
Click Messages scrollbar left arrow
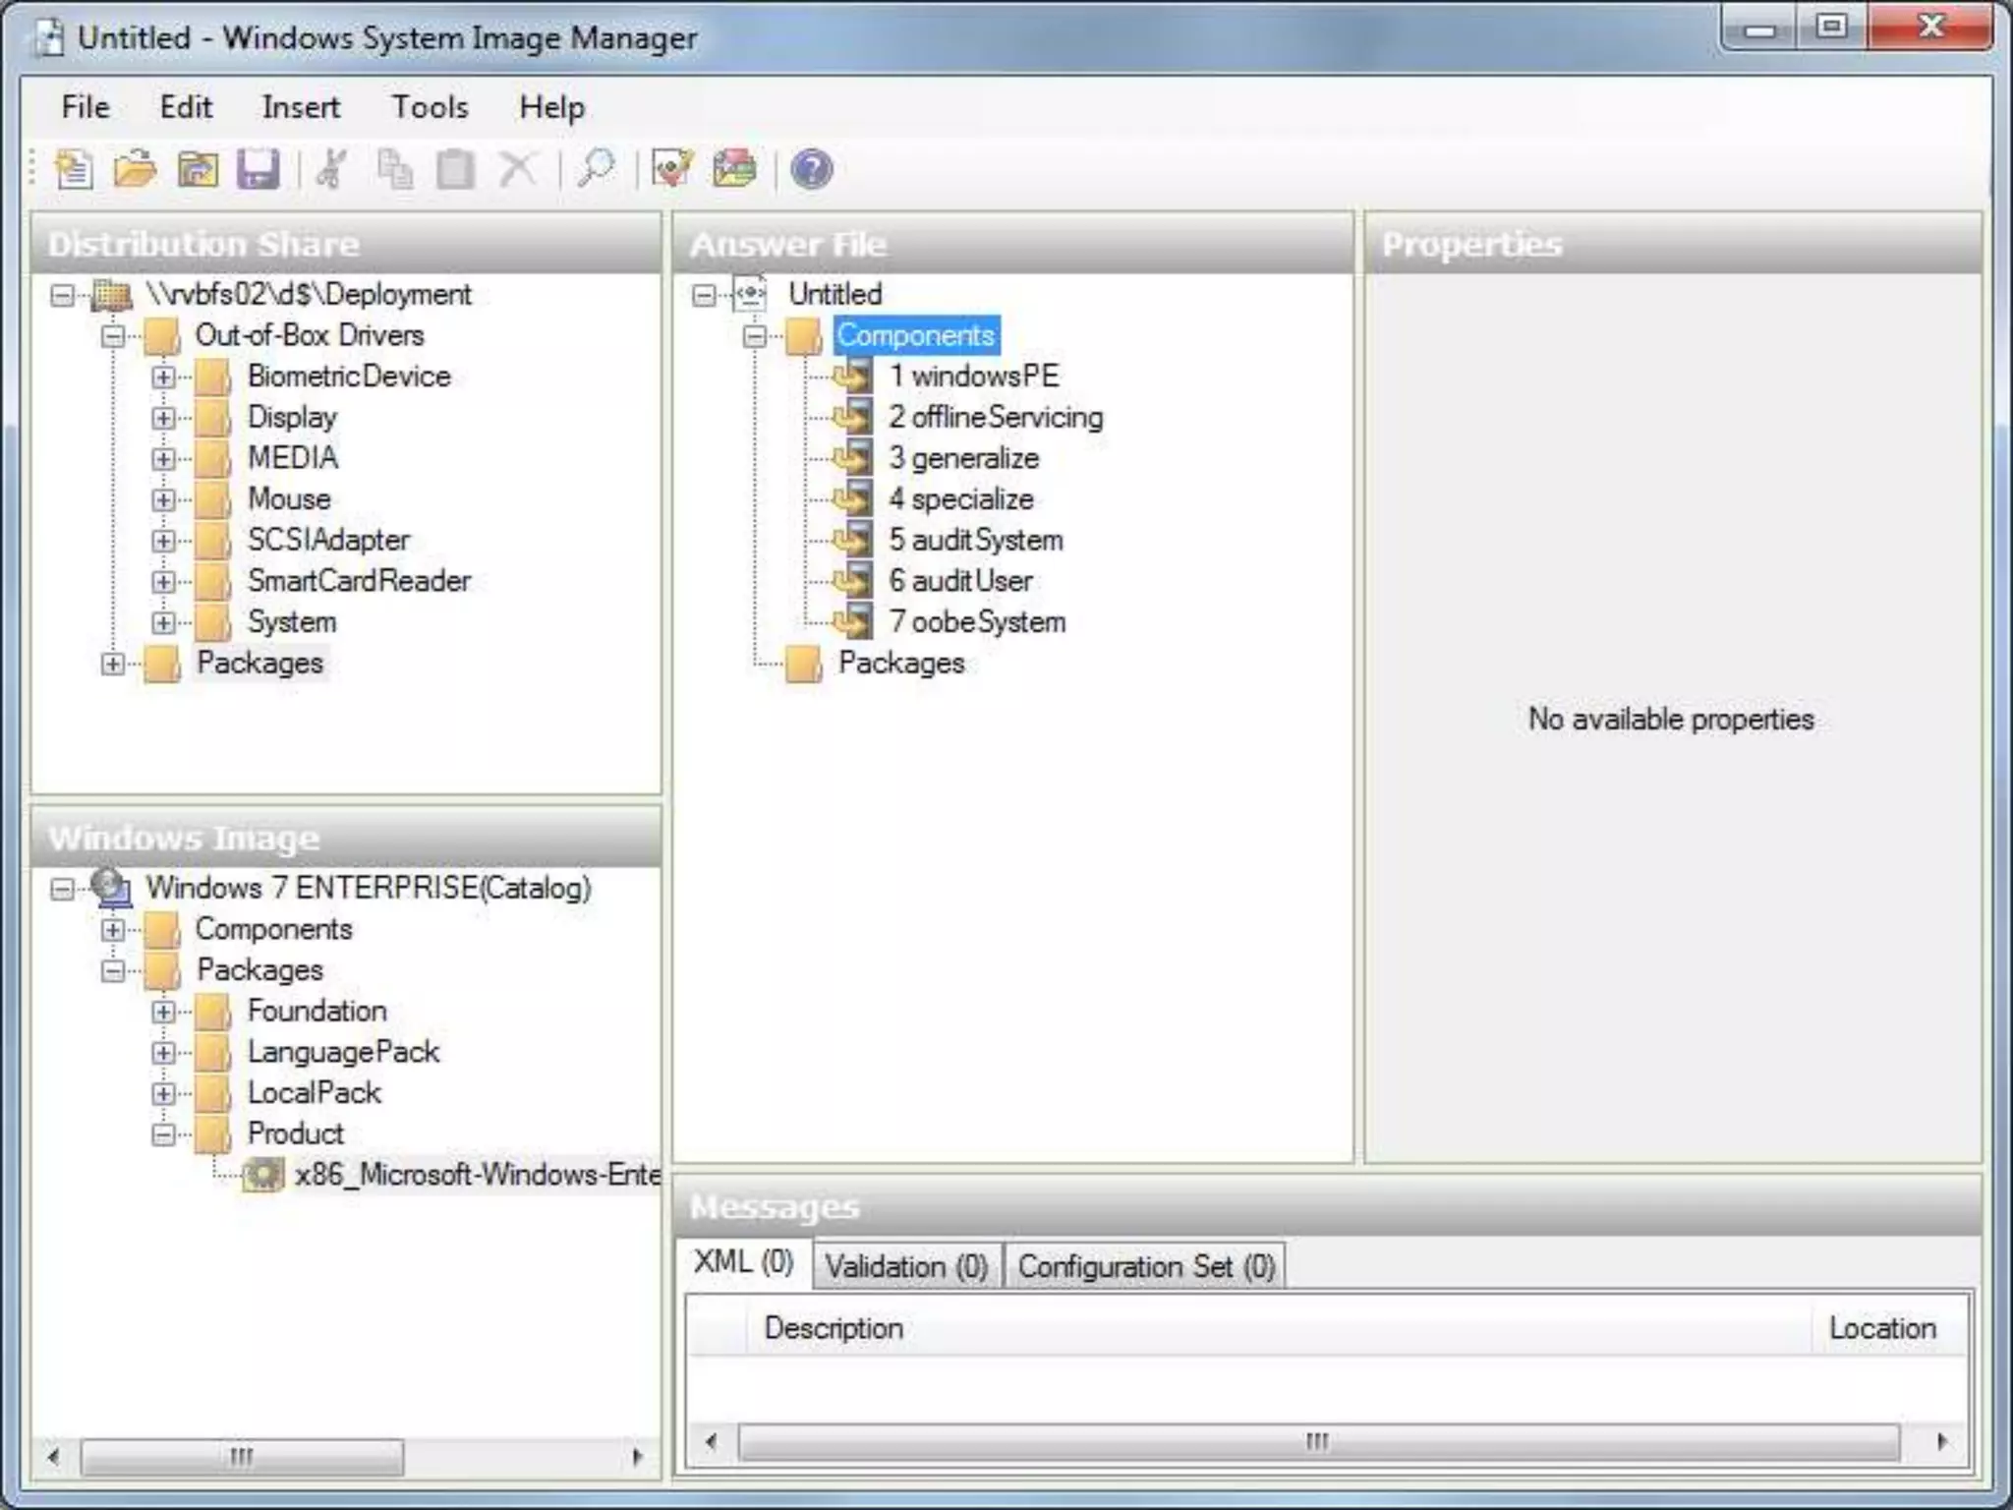click(x=711, y=1442)
